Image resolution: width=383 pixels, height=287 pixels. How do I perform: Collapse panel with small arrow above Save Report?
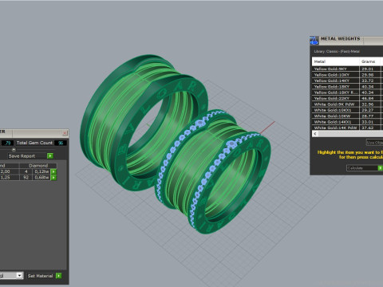pos(14,150)
